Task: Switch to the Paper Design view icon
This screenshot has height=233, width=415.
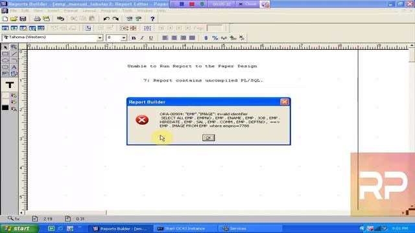Action: [x=32, y=28]
